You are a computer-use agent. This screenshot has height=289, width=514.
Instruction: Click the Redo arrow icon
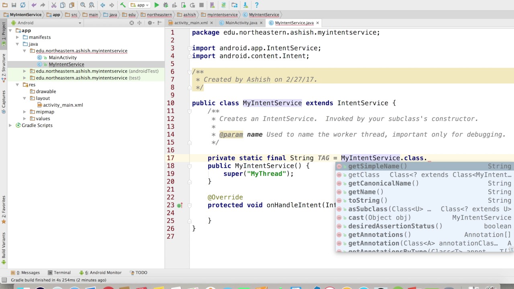(x=43, y=5)
